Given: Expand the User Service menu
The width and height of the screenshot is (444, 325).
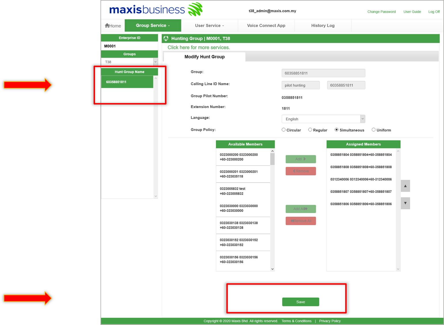Looking at the screenshot, I should (x=209, y=25).
